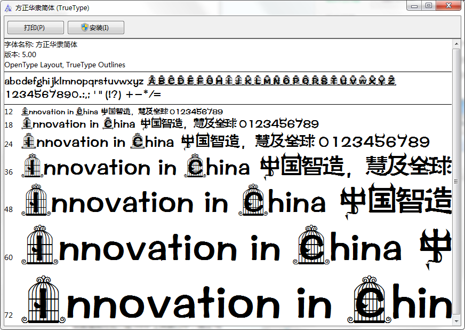Click the text 版本: 5.00
The image size is (465, 330).
tap(20, 54)
